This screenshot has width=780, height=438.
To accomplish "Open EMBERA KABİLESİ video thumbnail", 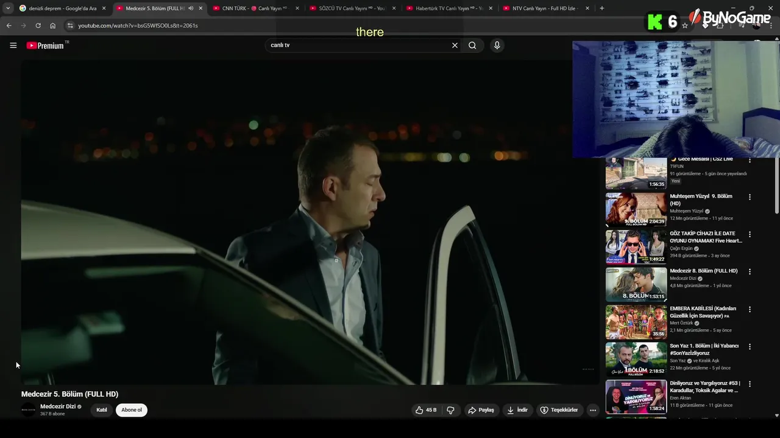I will coord(636,322).
